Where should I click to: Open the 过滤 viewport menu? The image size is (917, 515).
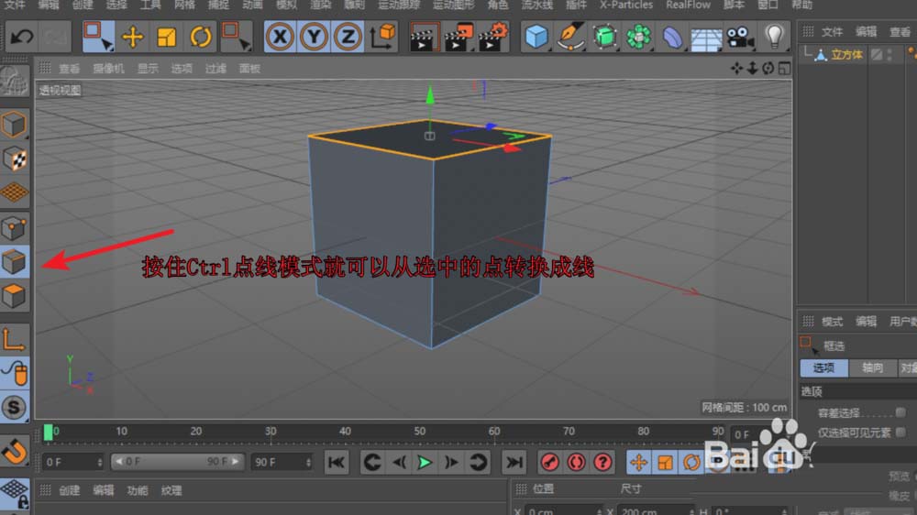215,69
